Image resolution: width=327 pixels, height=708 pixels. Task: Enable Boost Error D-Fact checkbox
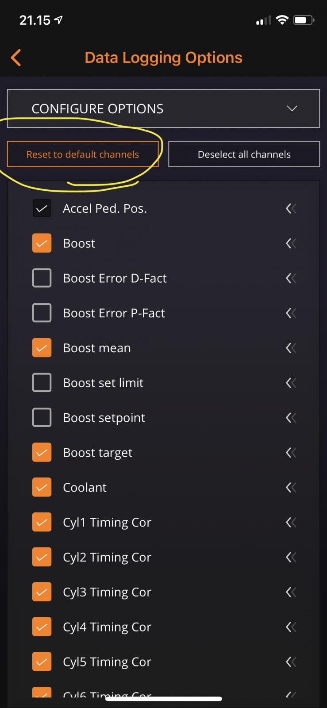click(x=42, y=278)
